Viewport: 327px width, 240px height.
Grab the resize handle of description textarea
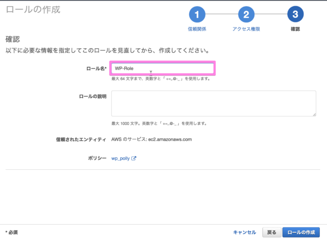coord(314,114)
